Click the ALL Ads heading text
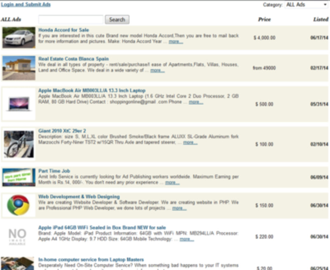Screen dimensions: 330x270 [11, 19]
